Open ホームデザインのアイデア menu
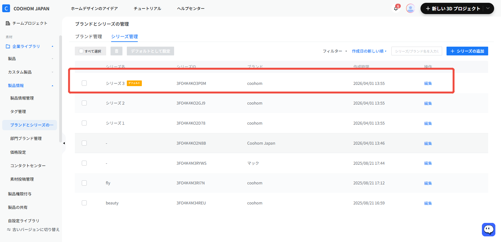 coord(94,8)
